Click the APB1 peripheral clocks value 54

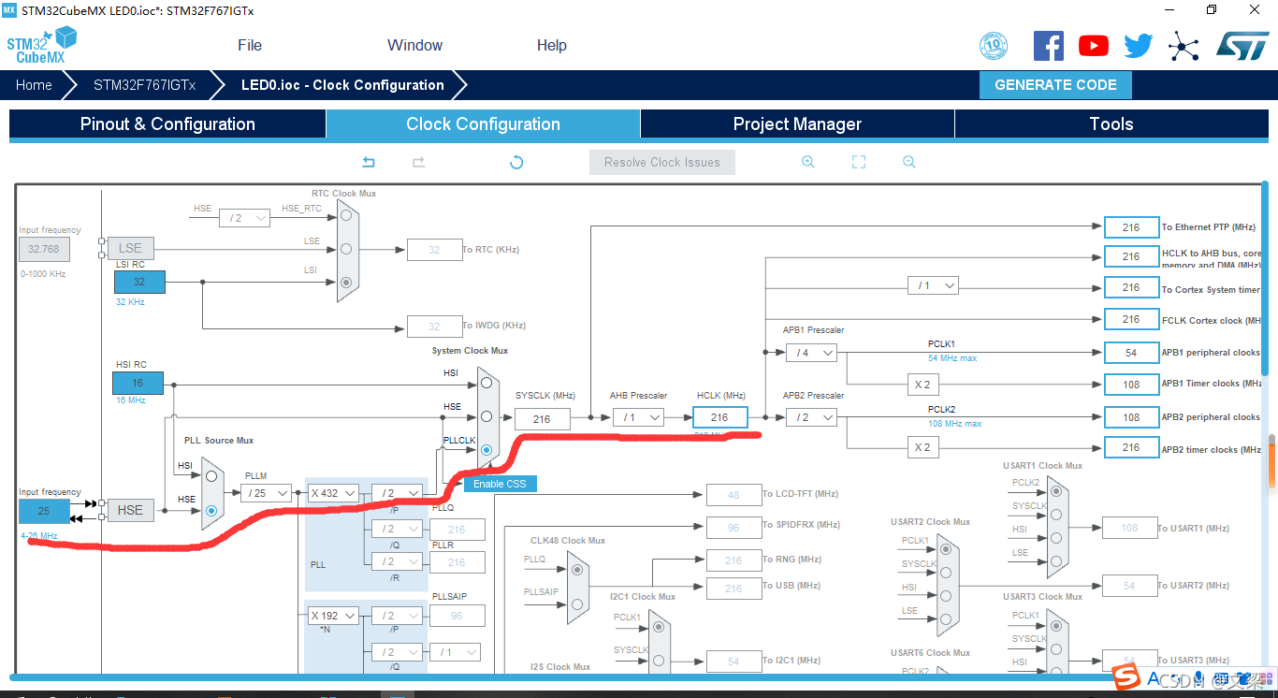[x=1131, y=353]
